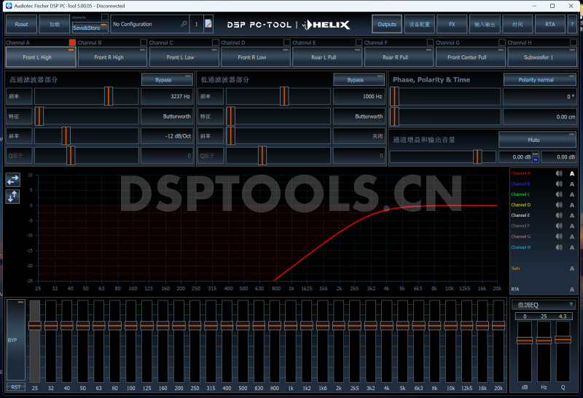Viewport: 583px width, 398px height.
Task: Click the Save&Store button
Action: 90,28
